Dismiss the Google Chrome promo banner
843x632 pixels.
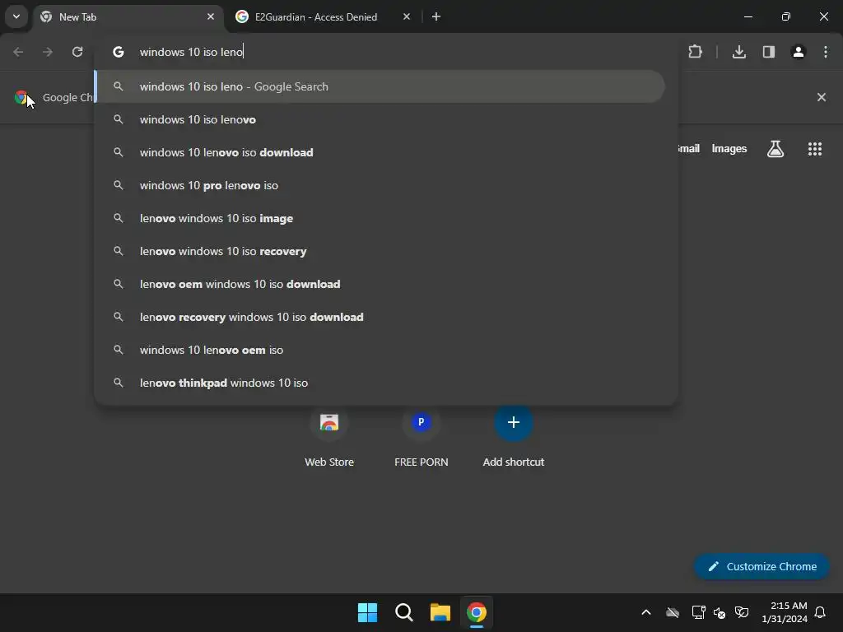tap(822, 97)
